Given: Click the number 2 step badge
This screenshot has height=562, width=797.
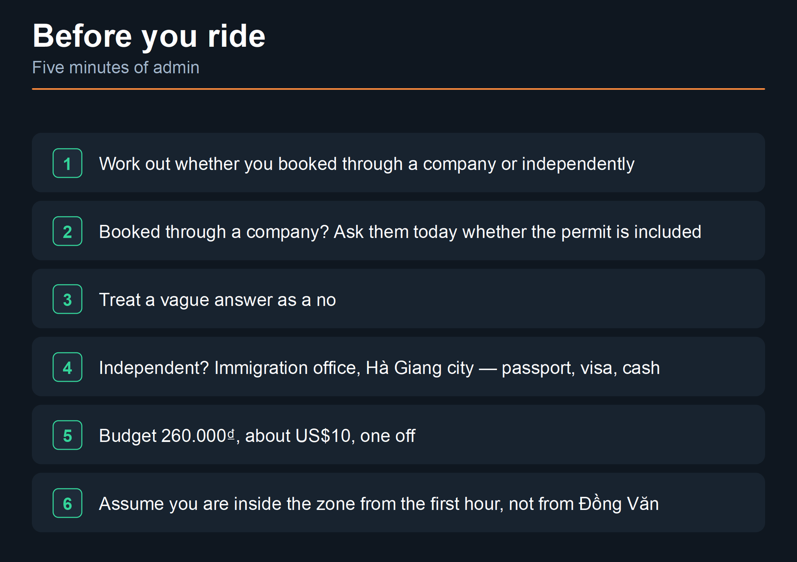Looking at the screenshot, I should tap(67, 231).
